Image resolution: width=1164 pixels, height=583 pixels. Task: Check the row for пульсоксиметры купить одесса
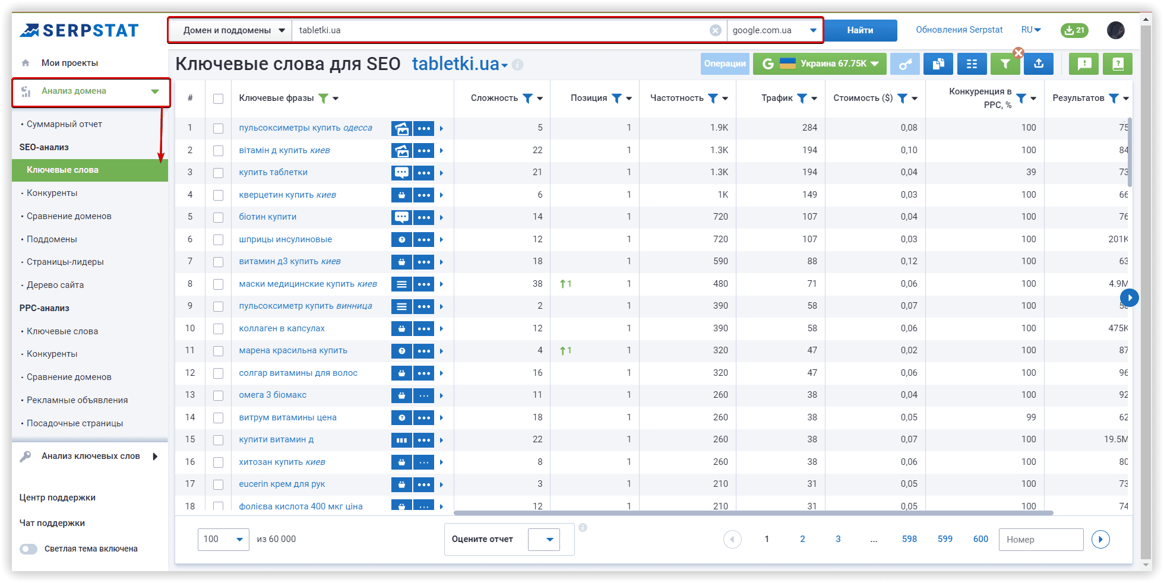219,128
